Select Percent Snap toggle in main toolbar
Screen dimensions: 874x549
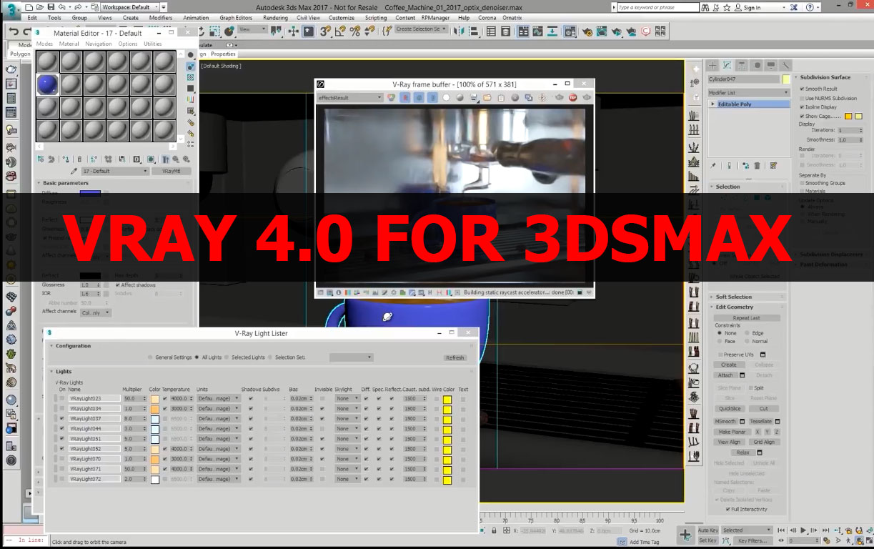click(354, 31)
